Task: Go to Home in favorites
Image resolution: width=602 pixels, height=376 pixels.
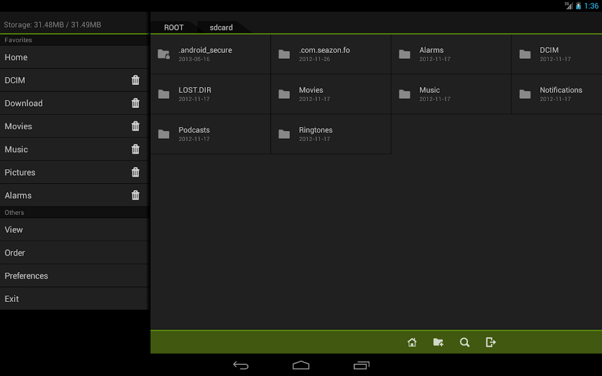Action: [74, 57]
